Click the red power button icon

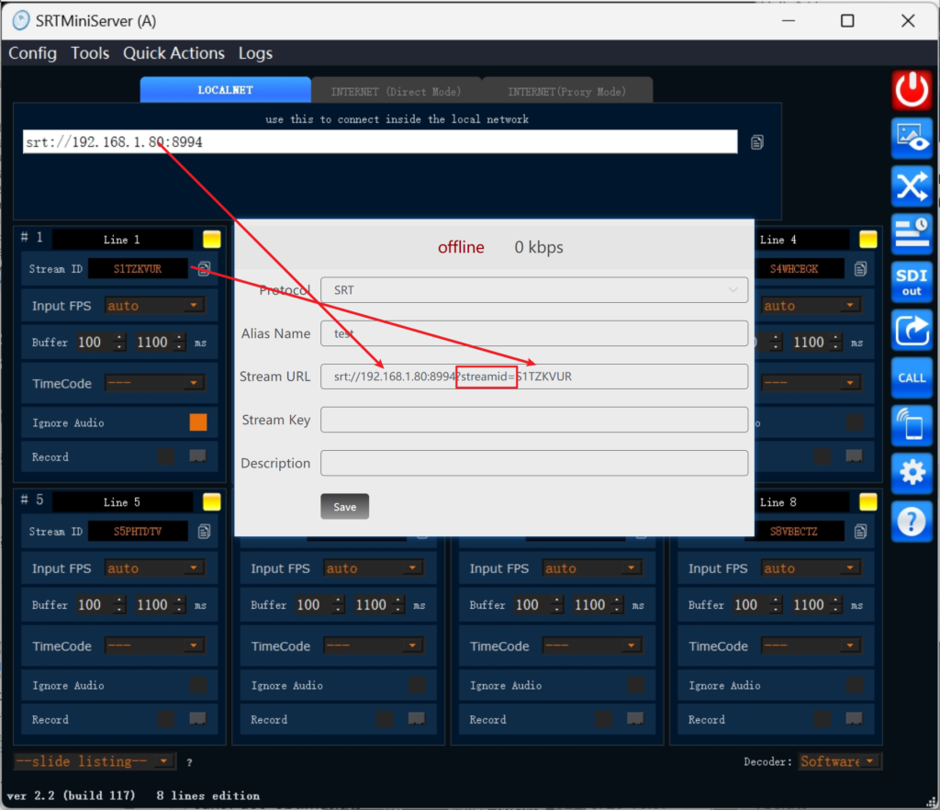click(912, 89)
